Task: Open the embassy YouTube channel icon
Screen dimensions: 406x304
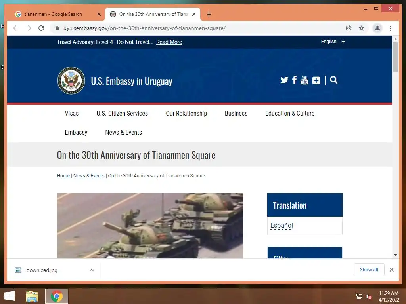Action: coord(304,80)
